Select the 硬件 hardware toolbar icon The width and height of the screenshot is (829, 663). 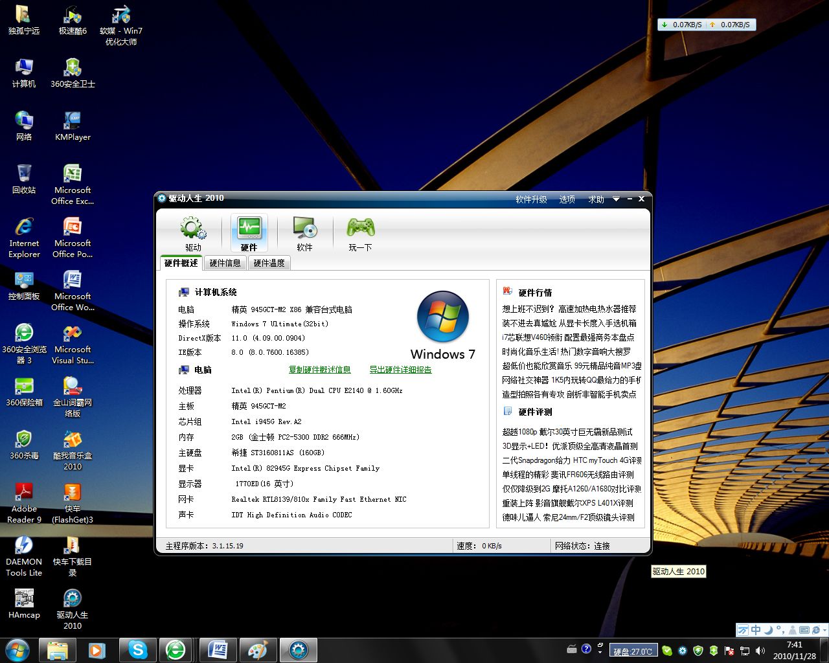(249, 233)
